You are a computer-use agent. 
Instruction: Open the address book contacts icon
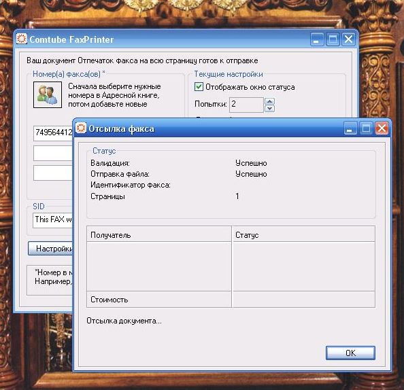point(48,94)
